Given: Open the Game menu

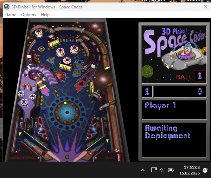Looking at the screenshot, I should click(11, 15).
